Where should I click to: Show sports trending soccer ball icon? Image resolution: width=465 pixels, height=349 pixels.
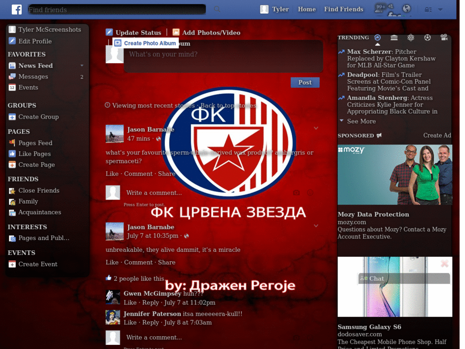coord(427,37)
